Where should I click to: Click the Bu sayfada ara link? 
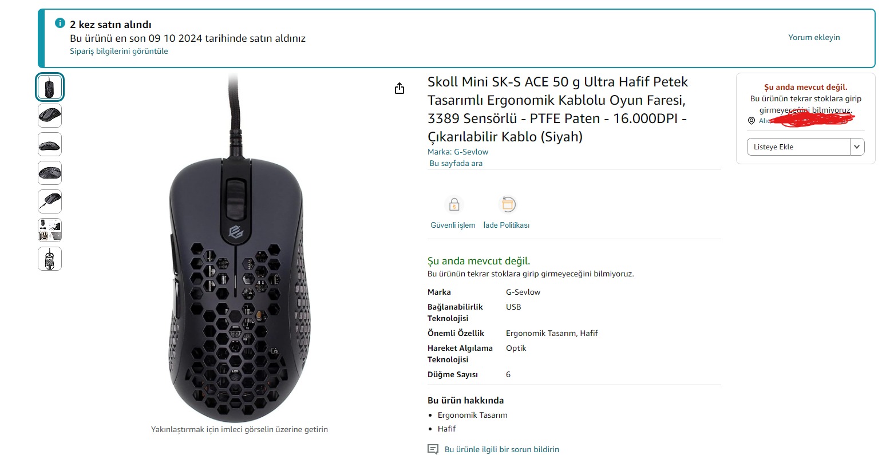coord(456,163)
